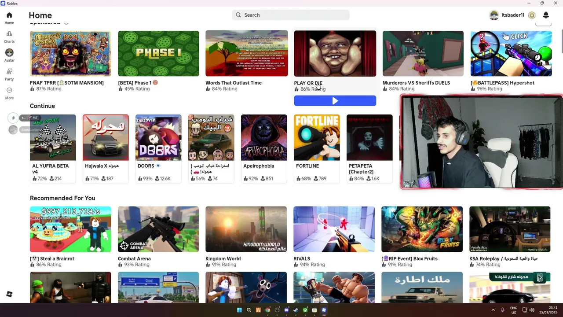The width and height of the screenshot is (563, 317).
Task: Open Windows taskbar Search
Action: [x=249, y=310]
